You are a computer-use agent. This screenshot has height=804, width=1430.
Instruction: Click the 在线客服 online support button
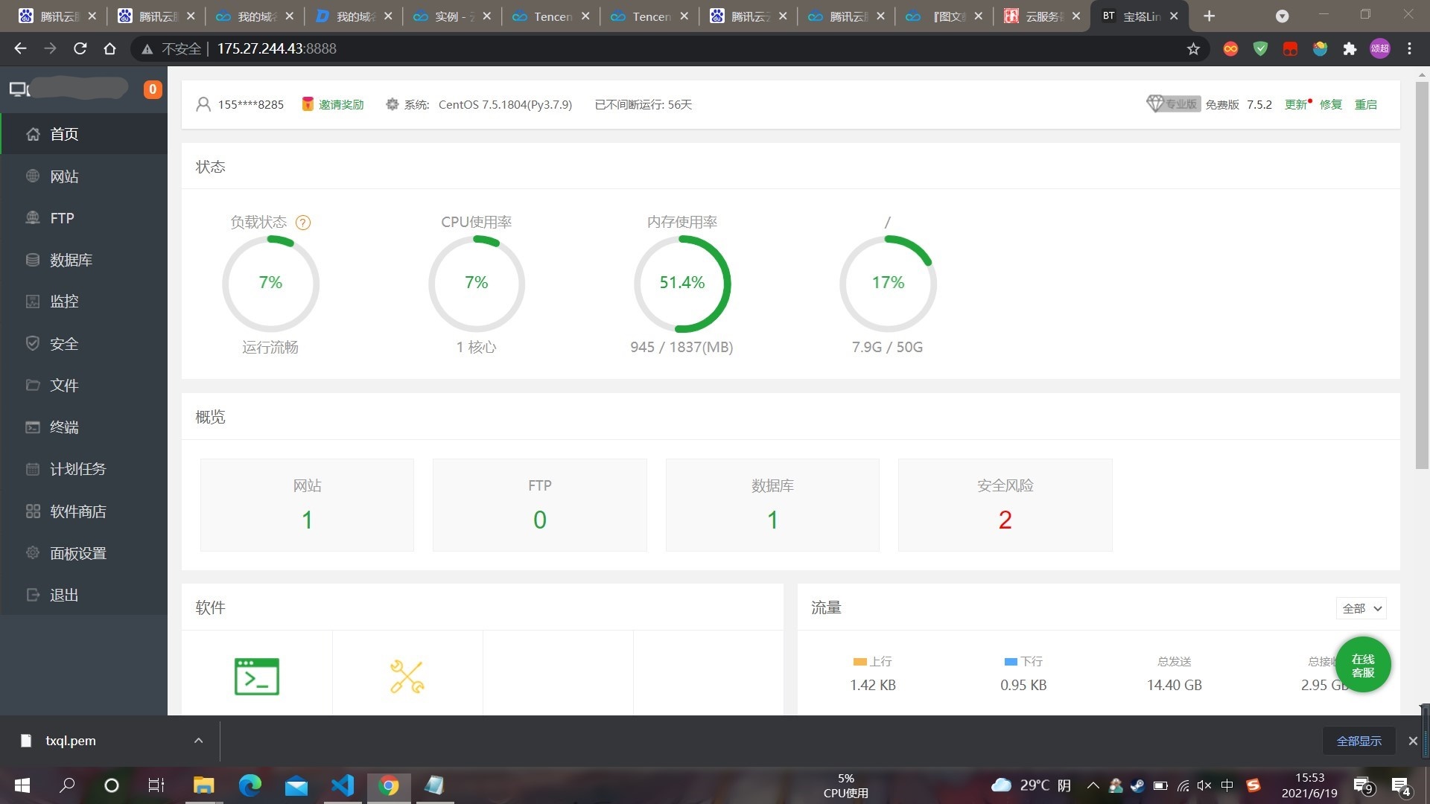(x=1363, y=665)
